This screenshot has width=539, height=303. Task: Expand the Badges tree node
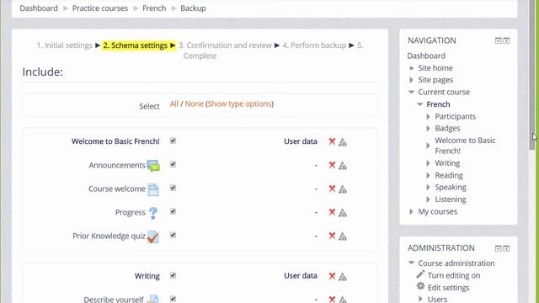click(428, 129)
